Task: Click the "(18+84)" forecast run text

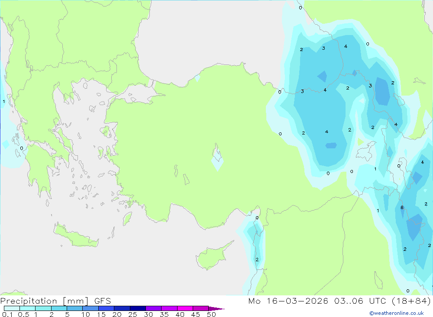Action: point(411,301)
